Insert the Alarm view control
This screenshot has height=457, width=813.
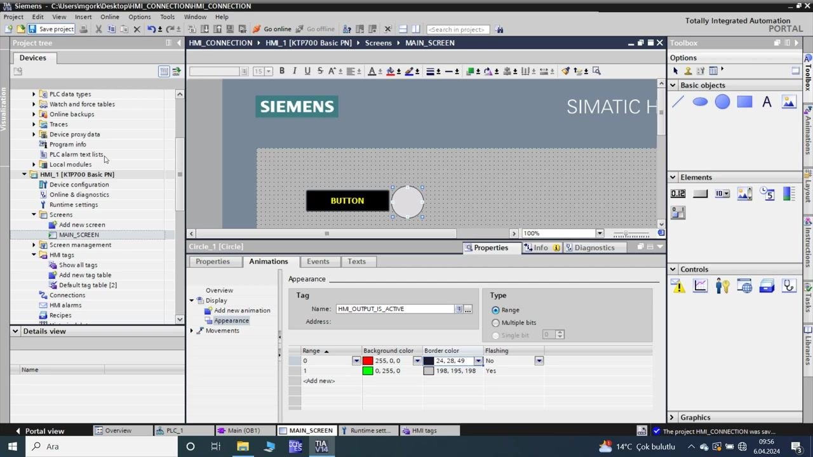(x=678, y=286)
